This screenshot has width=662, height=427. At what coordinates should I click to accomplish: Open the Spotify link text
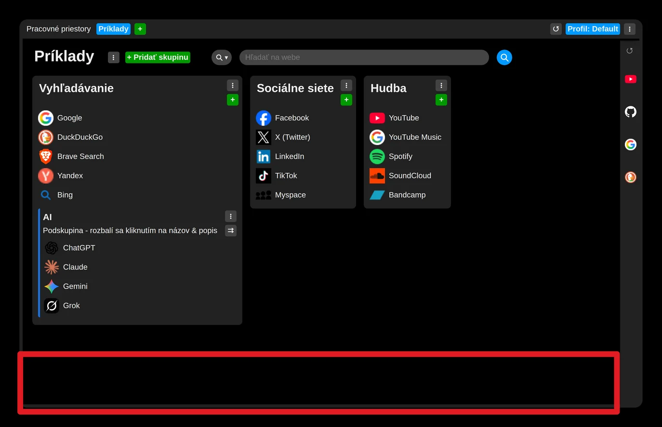pyautogui.click(x=400, y=156)
